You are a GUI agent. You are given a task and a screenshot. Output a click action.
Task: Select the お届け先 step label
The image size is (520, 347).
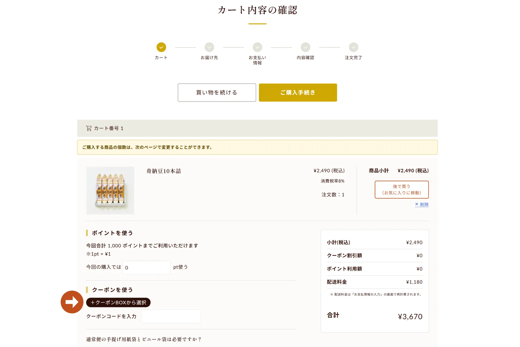(x=209, y=58)
